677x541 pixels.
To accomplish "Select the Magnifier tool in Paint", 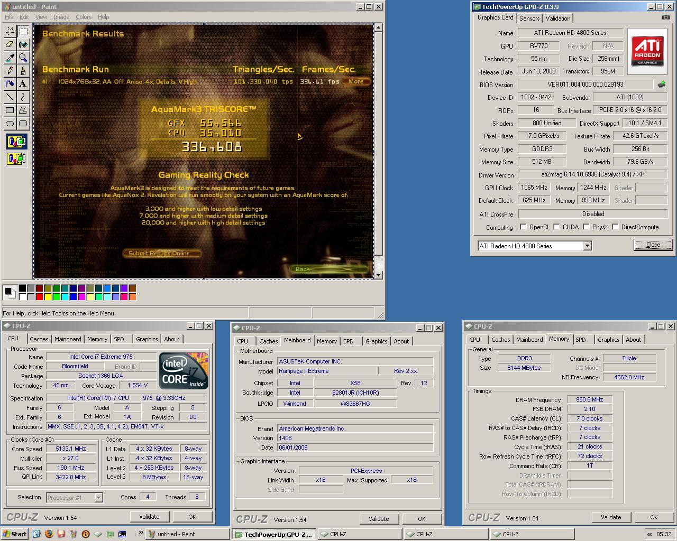I will pos(23,58).
